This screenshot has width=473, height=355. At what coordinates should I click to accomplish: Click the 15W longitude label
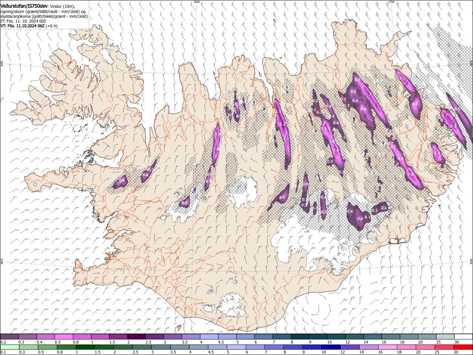(x=392, y=2)
